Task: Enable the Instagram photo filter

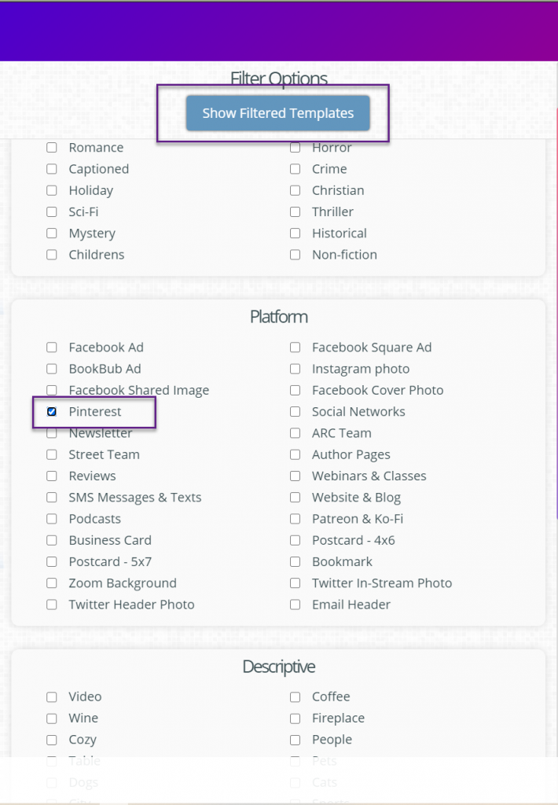Action: (x=295, y=369)
